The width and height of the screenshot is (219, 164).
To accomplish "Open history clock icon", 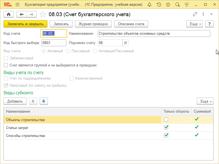I will pyautogui.click(x=159, y=5).
